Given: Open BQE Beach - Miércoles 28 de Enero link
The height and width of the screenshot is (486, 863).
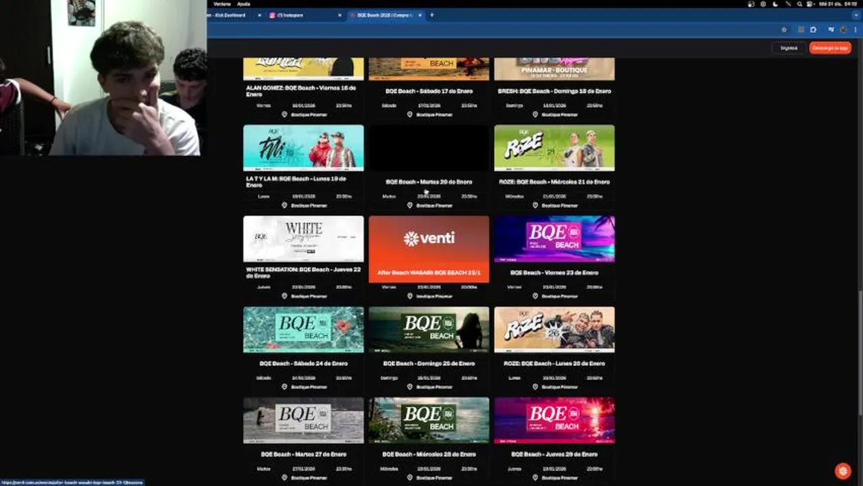Looking at the screenshot, I should click(429, 454).
